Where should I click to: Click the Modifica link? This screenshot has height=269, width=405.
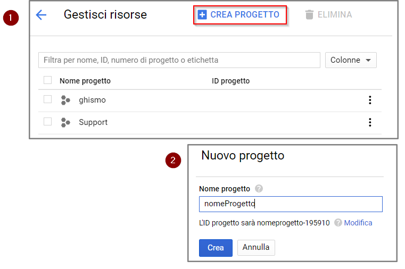[x=358, y=223]
